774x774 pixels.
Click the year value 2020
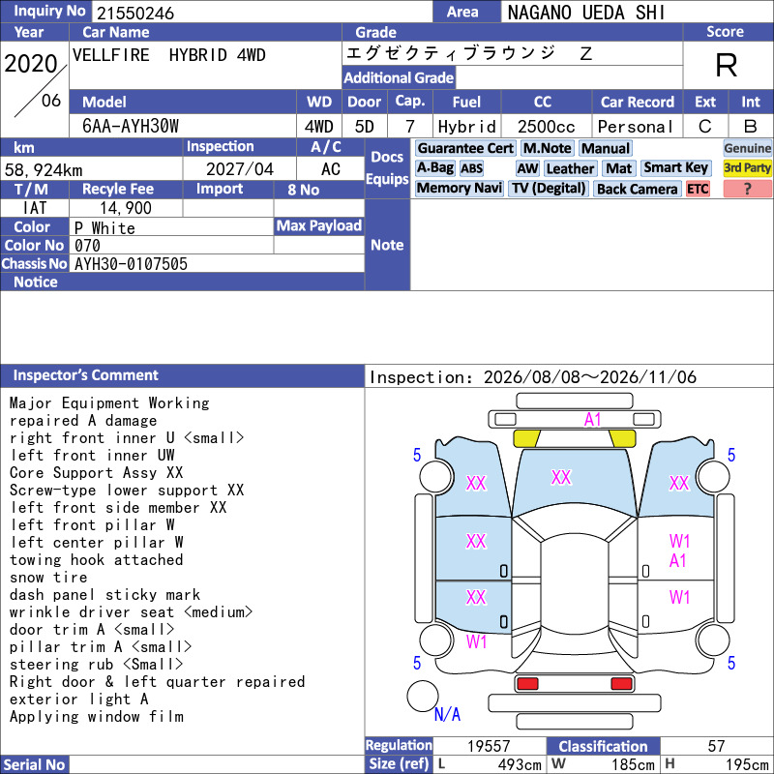click(x=31, y=64)
